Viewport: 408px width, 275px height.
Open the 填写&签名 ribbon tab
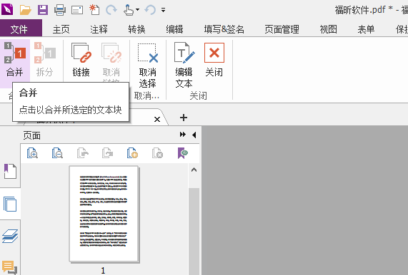224,29
